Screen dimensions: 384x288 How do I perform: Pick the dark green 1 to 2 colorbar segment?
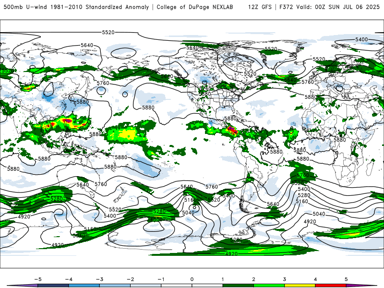[x=238, y=286]
